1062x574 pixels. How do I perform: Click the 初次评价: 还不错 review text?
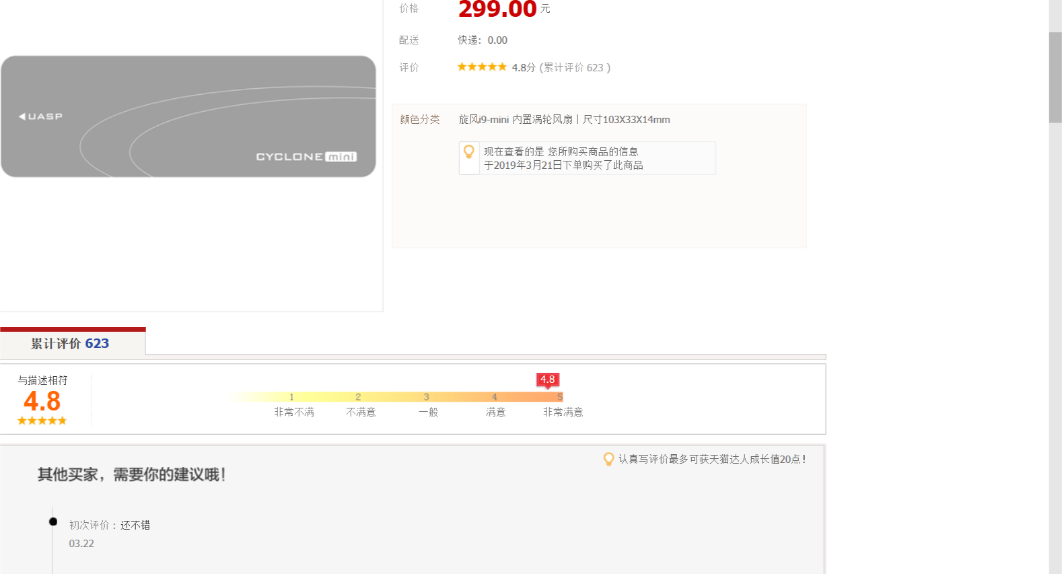coord(110,525)
